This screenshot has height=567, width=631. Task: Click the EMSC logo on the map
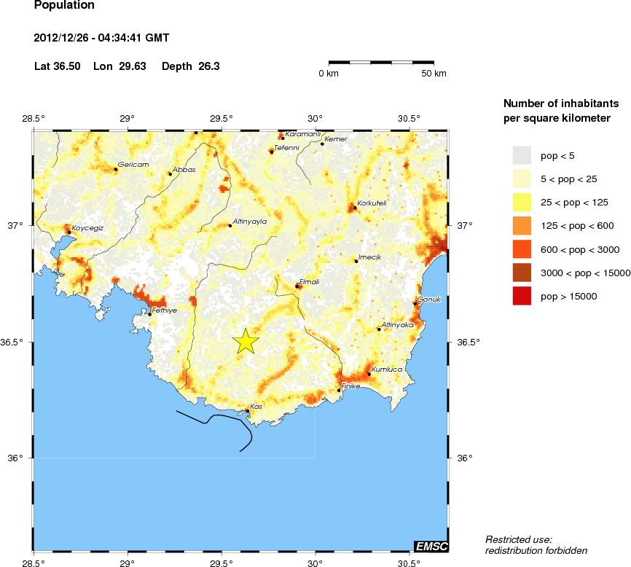(x=431, y=546)
